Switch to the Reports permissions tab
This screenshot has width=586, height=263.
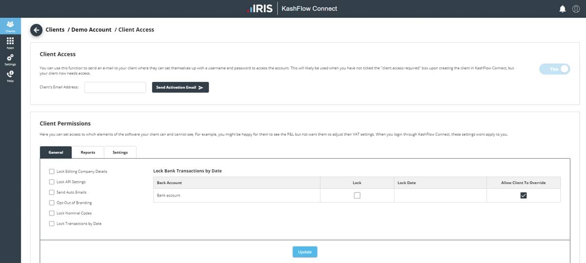pyautogui.click(x=88, y=152)
